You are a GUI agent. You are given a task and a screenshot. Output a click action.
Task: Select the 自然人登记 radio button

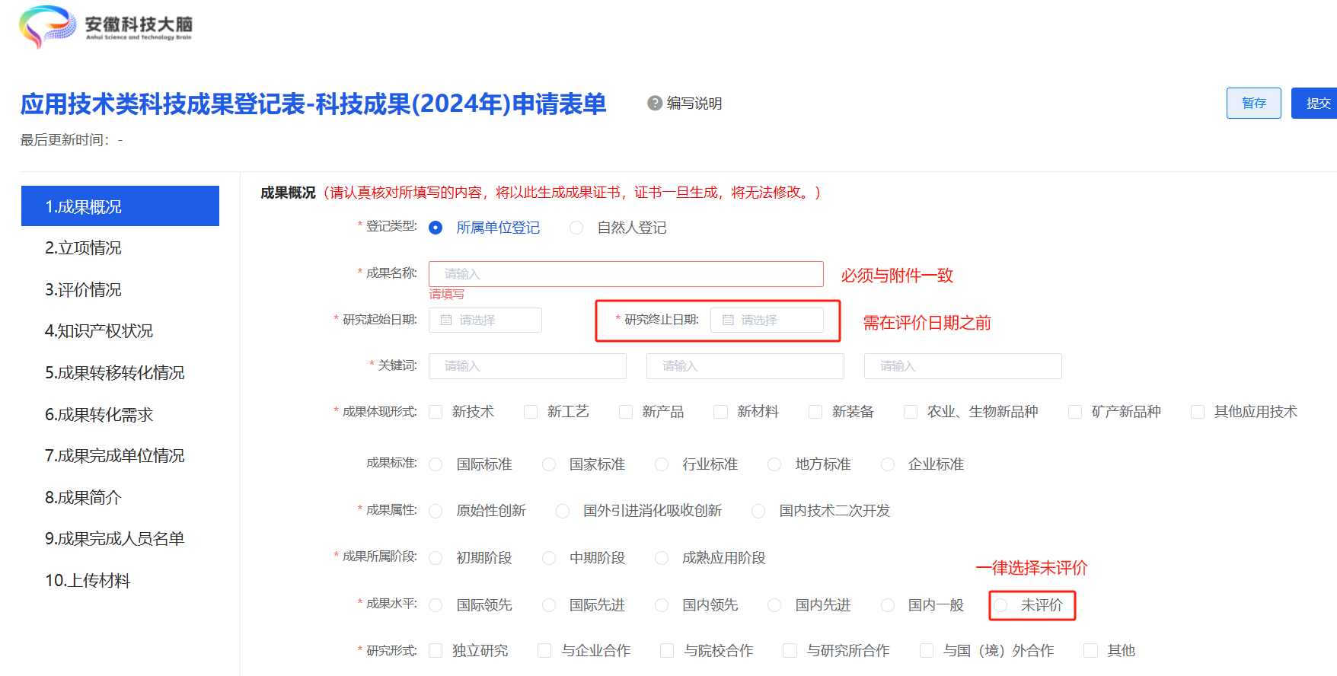pyautogui.click(x=576, y=228)
